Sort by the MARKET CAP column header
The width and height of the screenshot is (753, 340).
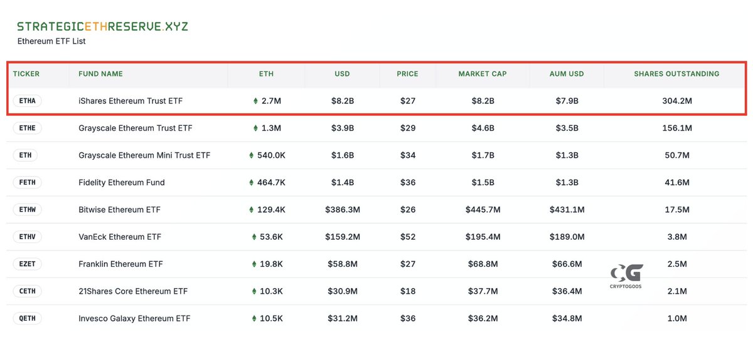[x=483, y=74]
